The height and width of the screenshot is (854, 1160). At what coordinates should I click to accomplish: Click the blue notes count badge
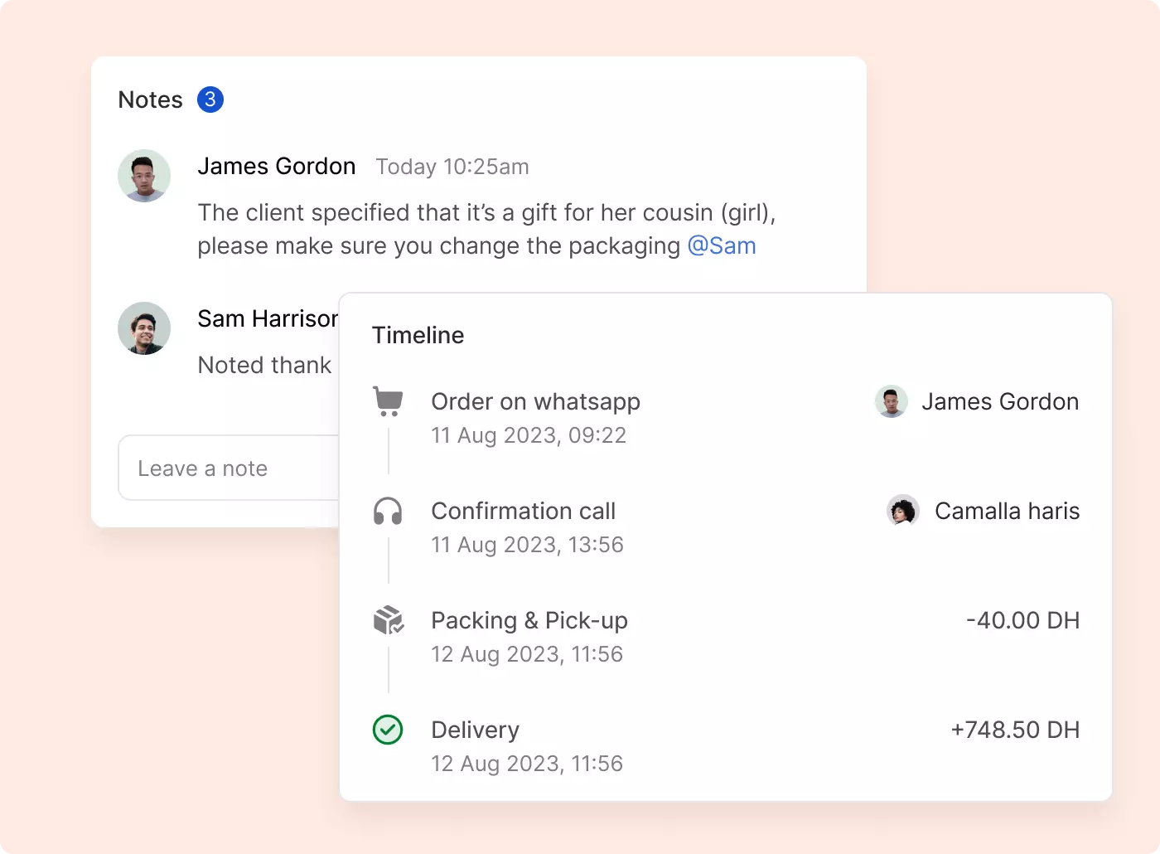tap(210, 99)
